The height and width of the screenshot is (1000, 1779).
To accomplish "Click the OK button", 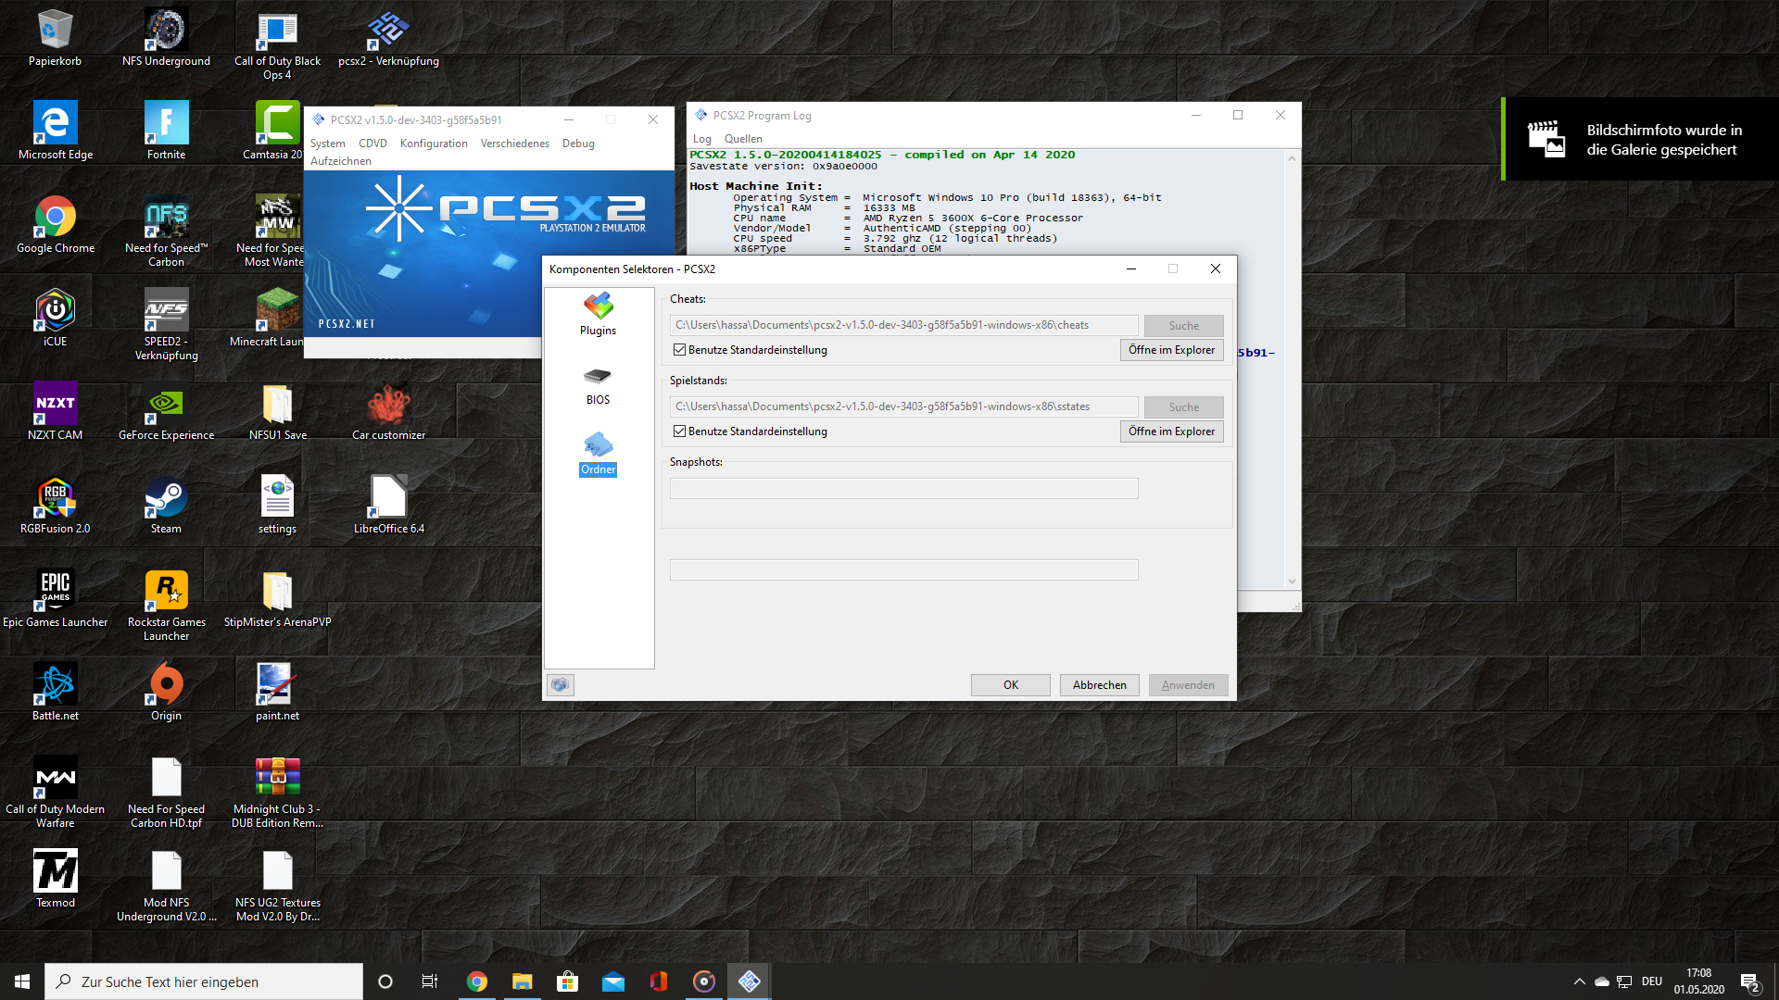I will [1010, 685].
